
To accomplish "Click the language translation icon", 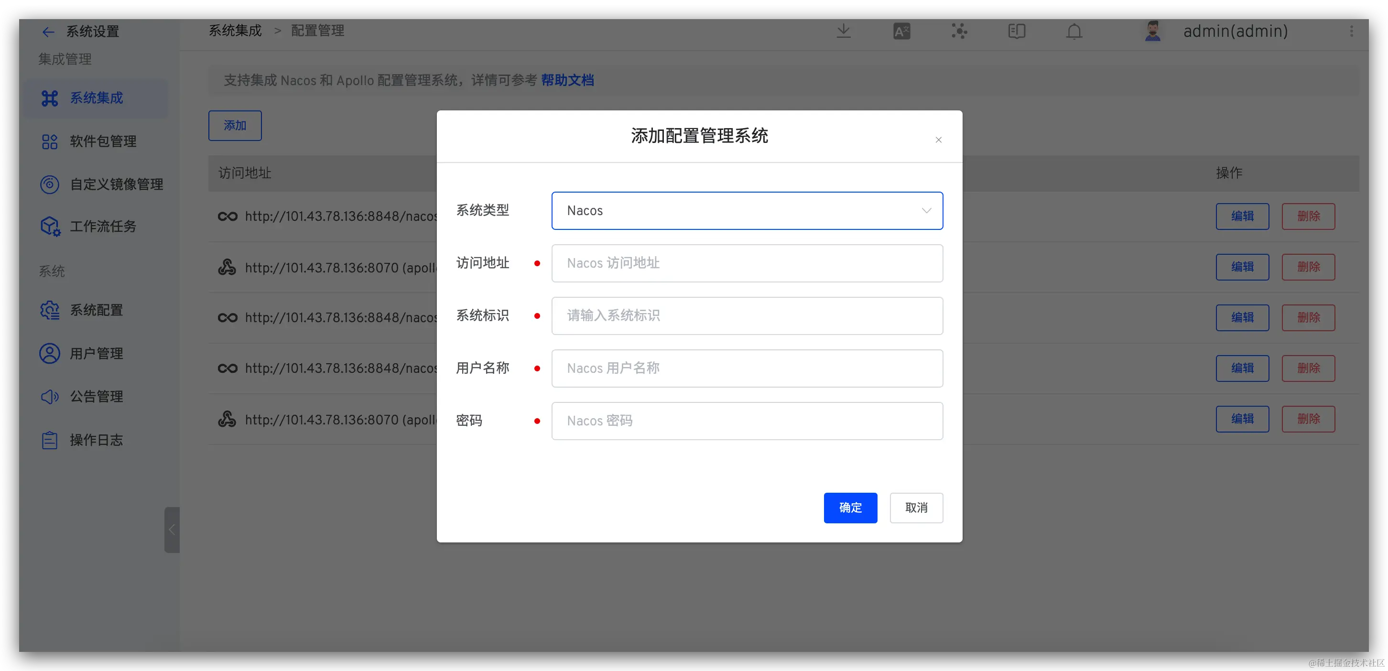I will 901,31.
